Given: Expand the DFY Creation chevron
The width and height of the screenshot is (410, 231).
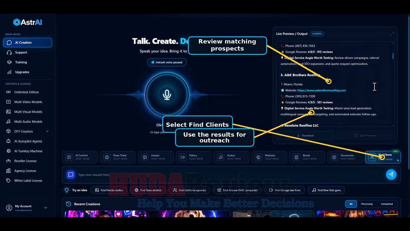Looking at the screenshot, I should 47,131.
